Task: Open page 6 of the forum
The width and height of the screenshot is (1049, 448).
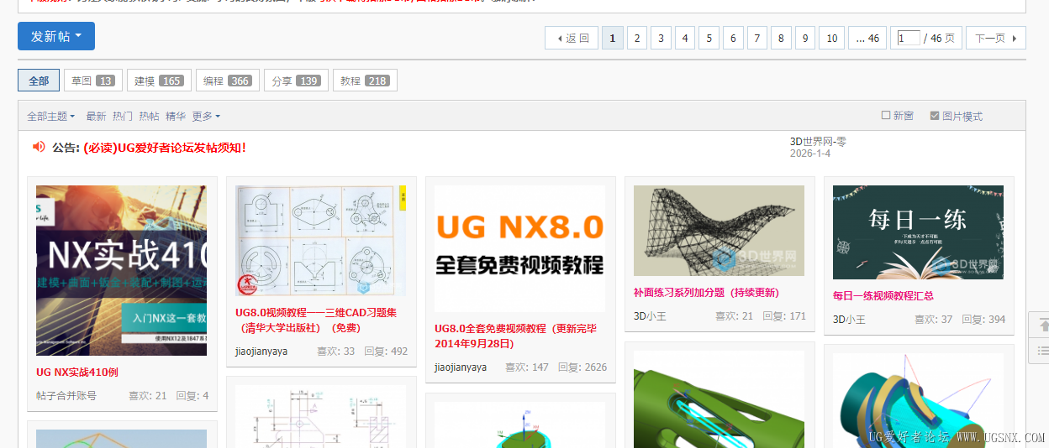Action: (734, 38)
